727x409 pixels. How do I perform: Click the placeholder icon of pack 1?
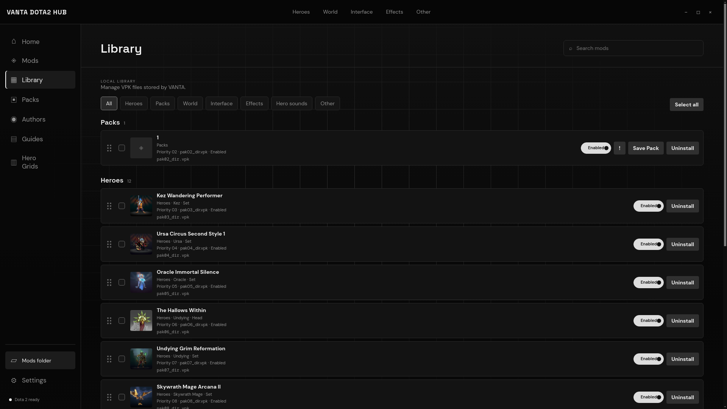coord(141,148)
